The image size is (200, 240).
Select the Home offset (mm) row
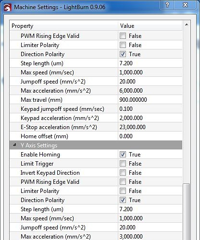(x=96, y=136)
